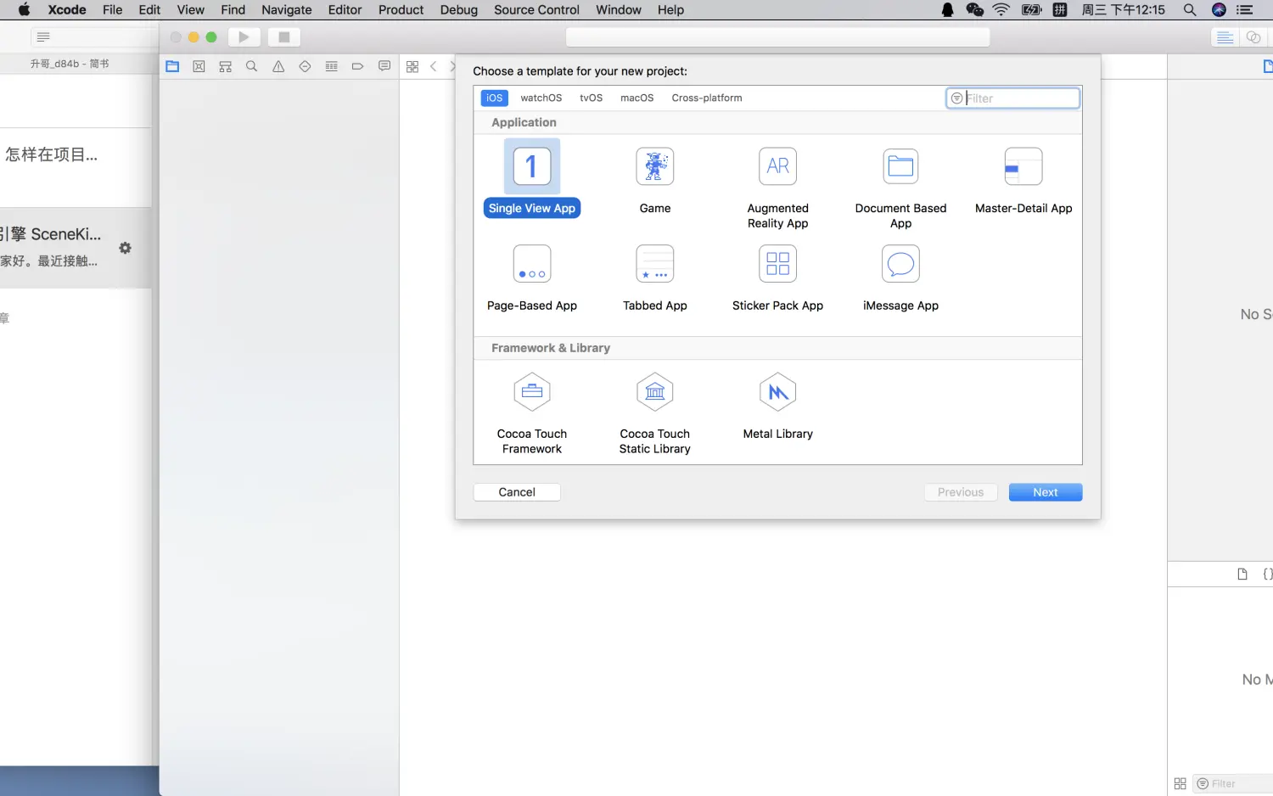This screenshot has width=1273, height=796.
Task: Switch to the macOS platform tab
Action: tap(636, 98)
